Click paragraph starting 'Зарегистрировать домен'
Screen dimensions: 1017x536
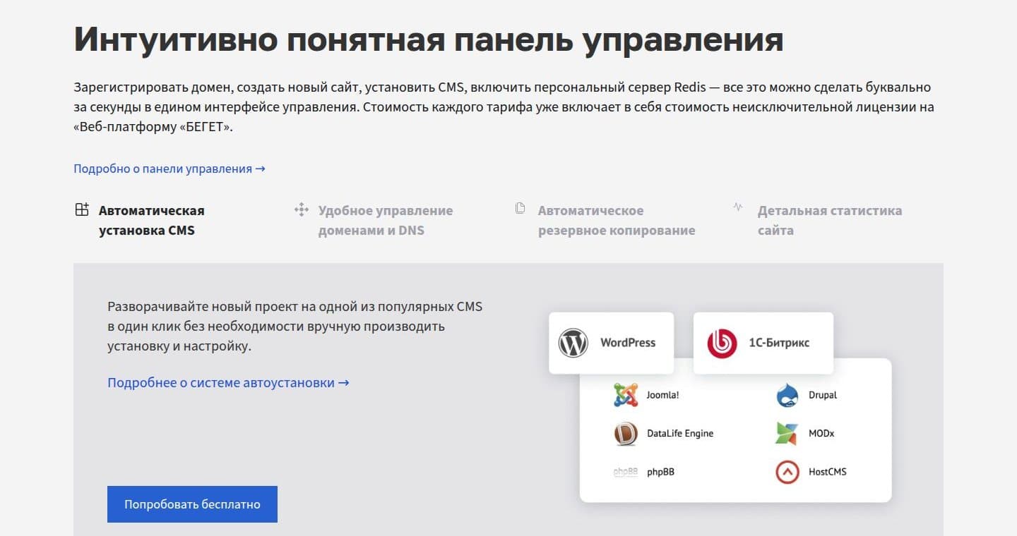504,108
